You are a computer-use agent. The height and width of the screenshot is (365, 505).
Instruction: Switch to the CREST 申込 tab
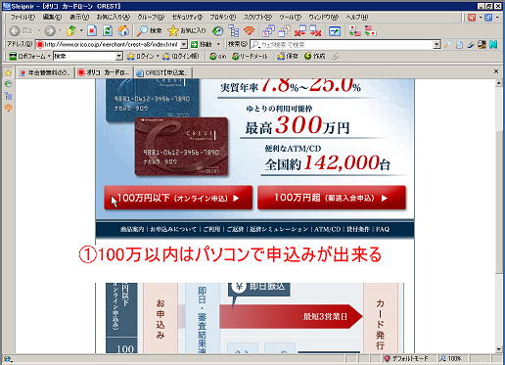[162, 72]
